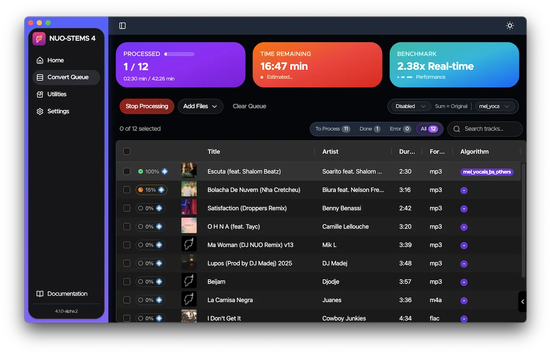Toggle the sidebar panel icon
Viewport: 551px width, 355px height.
[x=122, y=26]
